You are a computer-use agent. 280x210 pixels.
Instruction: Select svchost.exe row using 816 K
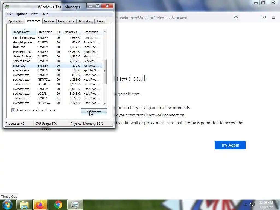point(57,75)
